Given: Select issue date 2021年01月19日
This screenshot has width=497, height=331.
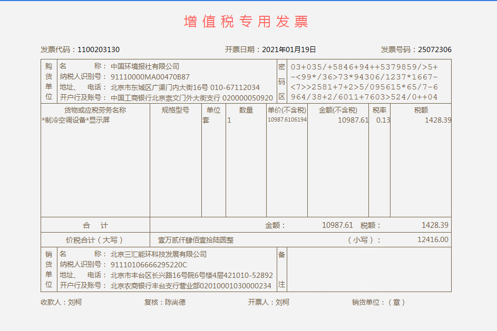Looking at the screenshot, I should 289,49.
